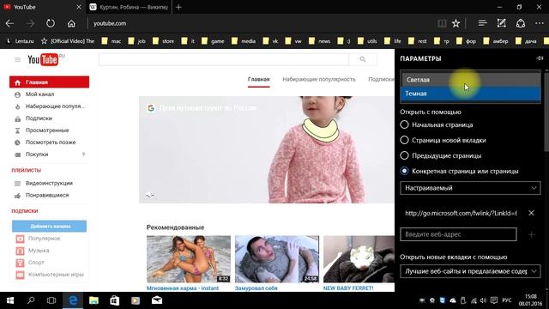Screen dimensions: 549x309
Task: Open the volume icon in system tray
Action: click(x=484, y=300)
